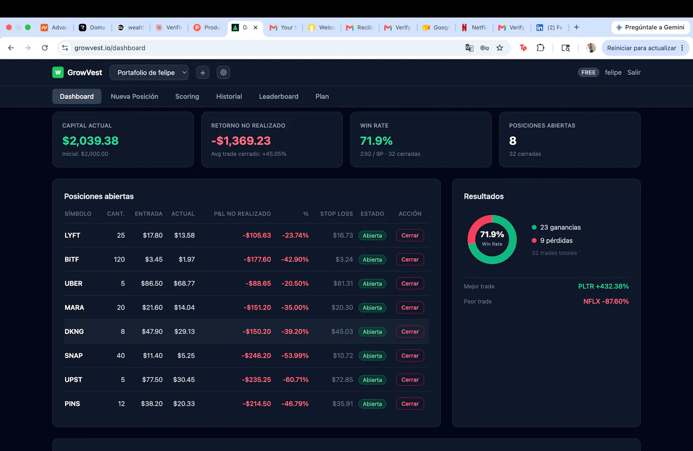This screenshot has width=693, height=451.
Task: Click the 71.9% win rate donut chart
Action: pyautogui.click(x=492, y=239)
